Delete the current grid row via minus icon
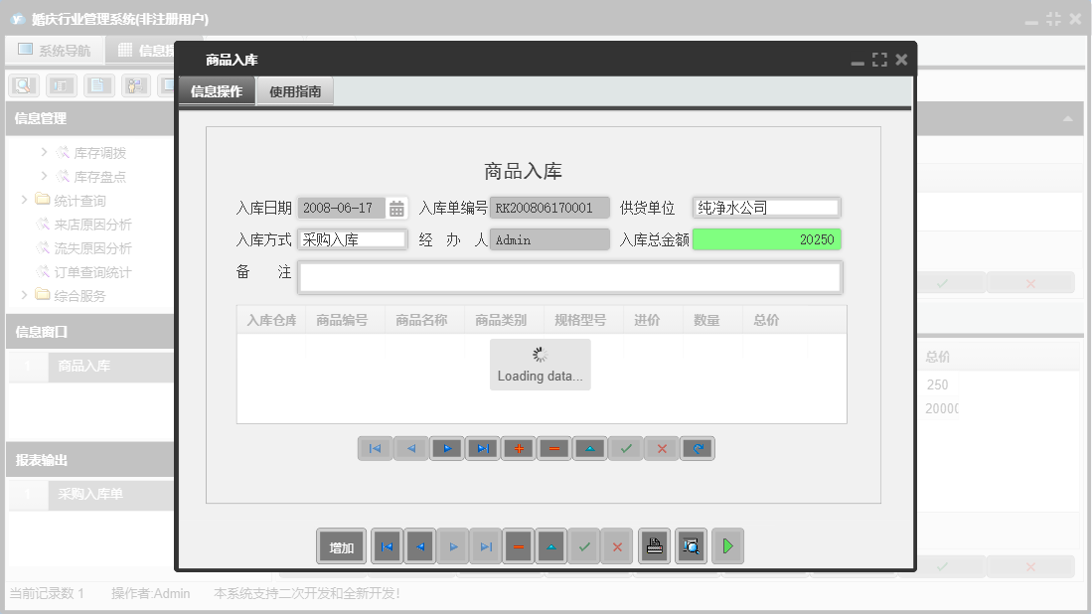Screen dimensions: 1092x614 (x=553, y=448)
